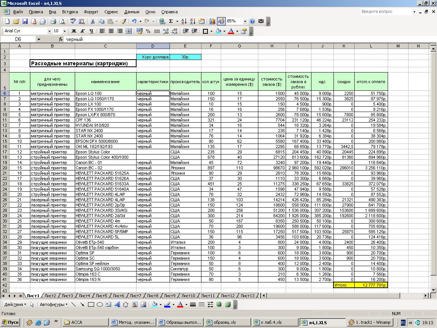Activate the Format Painter brush
The width and height of the screenshot is (437, 328).
(x=123, y=21)
